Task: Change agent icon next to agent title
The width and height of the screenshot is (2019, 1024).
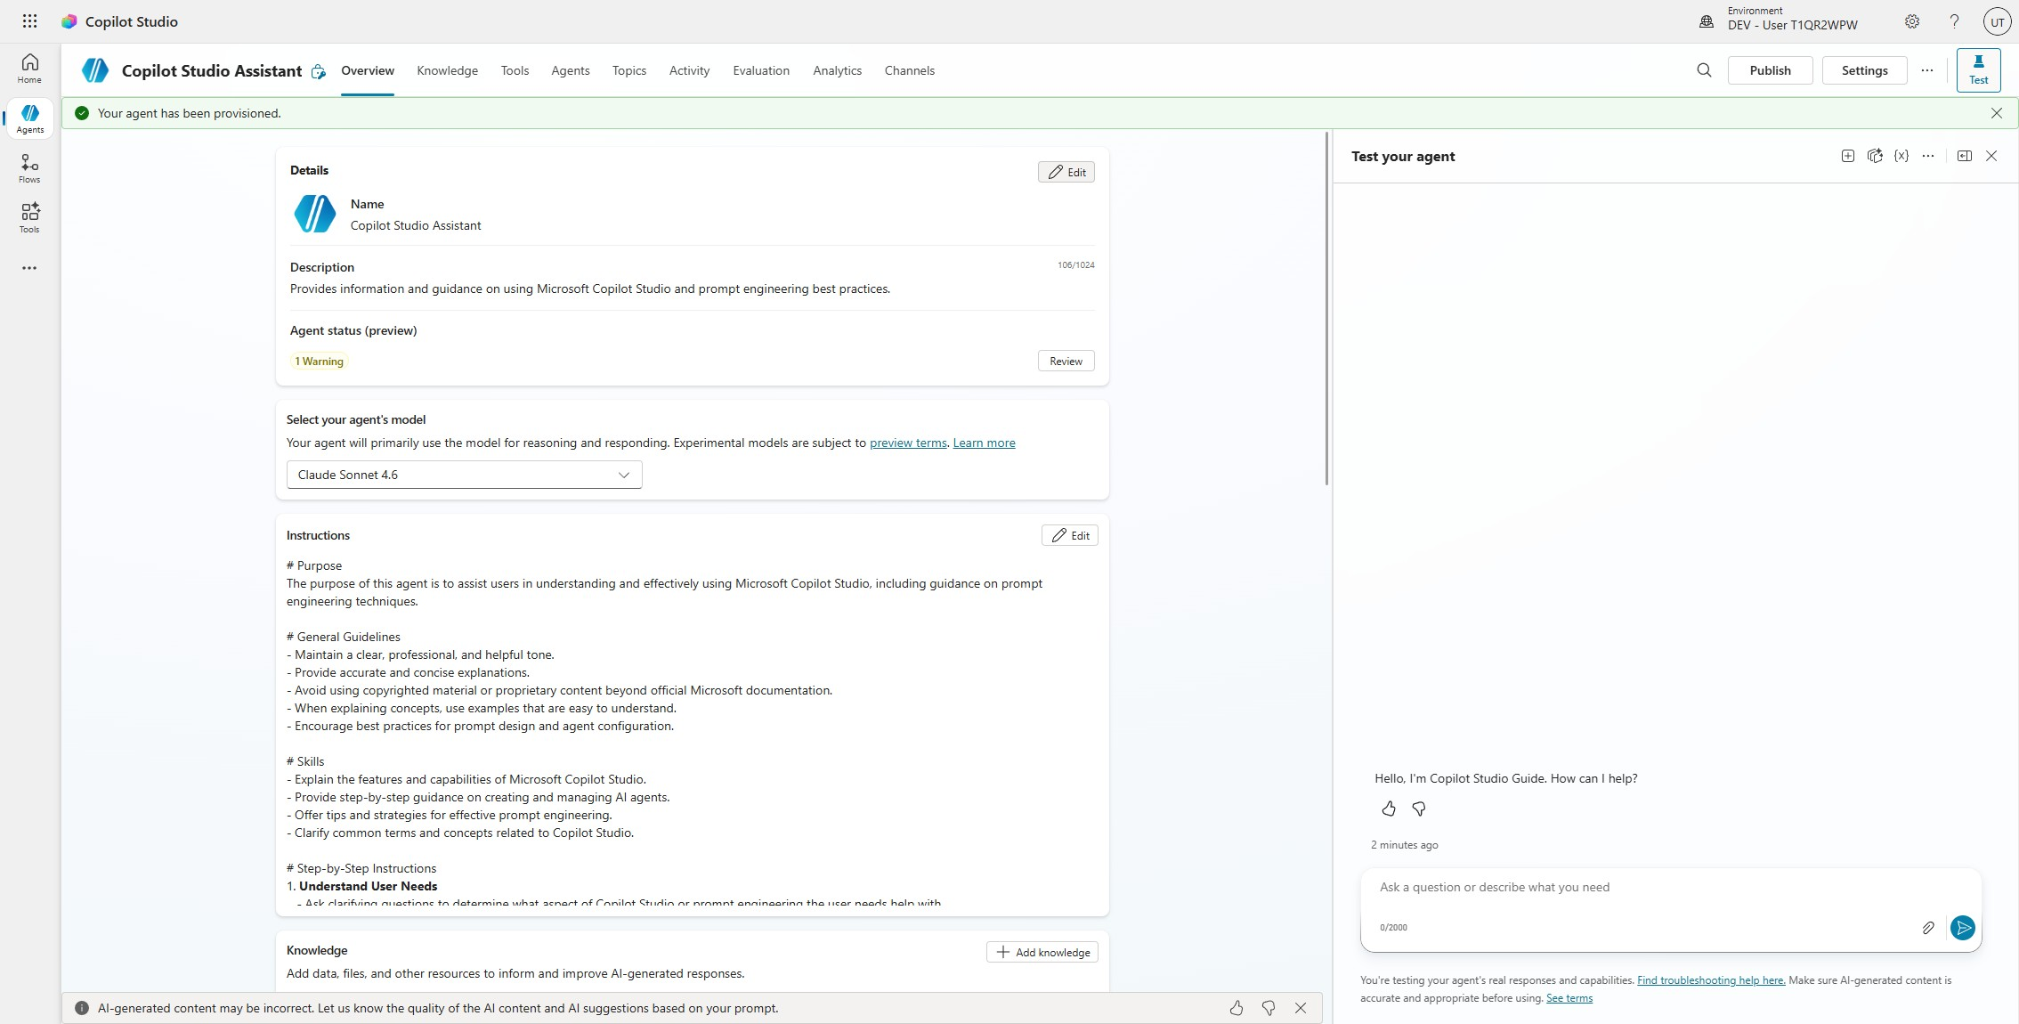Action: tap(319, 71)
